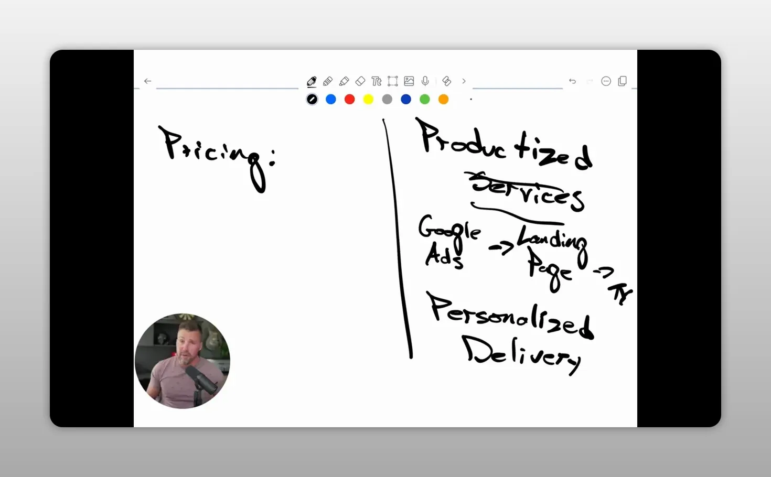Click the handwritten word "Delivery"
The height and width of the screenshot is (477, 771).
pyautogui.click(x=521, y=355)
